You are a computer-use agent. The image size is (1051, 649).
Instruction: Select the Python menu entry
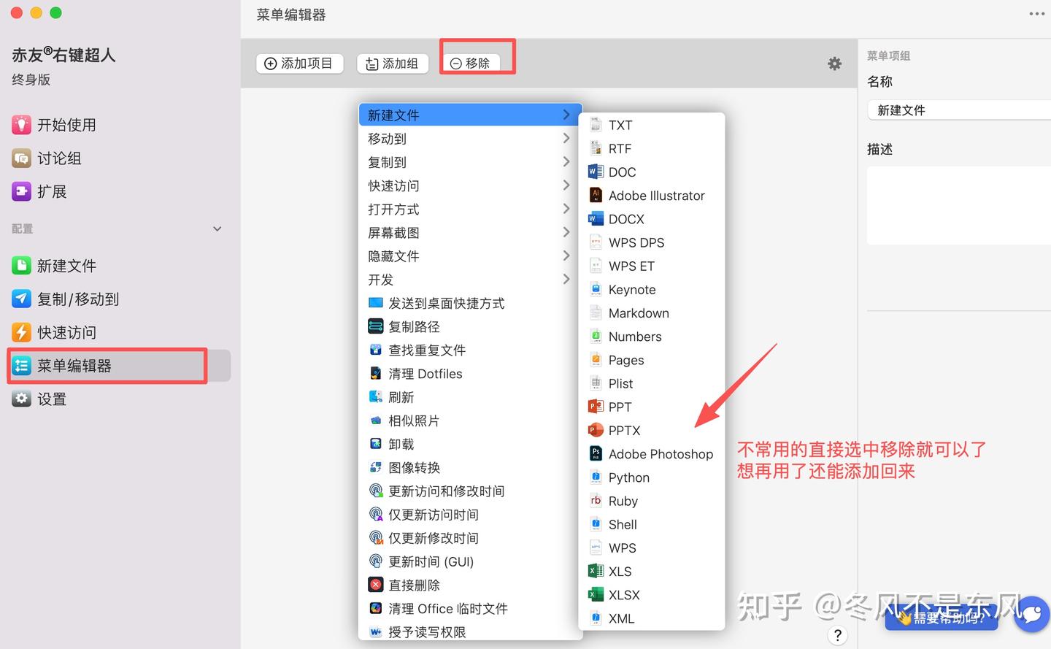(x=652, y=477)
